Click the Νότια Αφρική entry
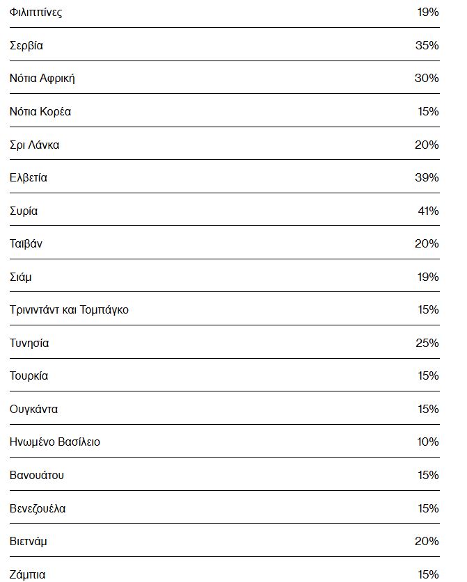The height and width of the screenshot is (582, 467). tap(42, 79)
